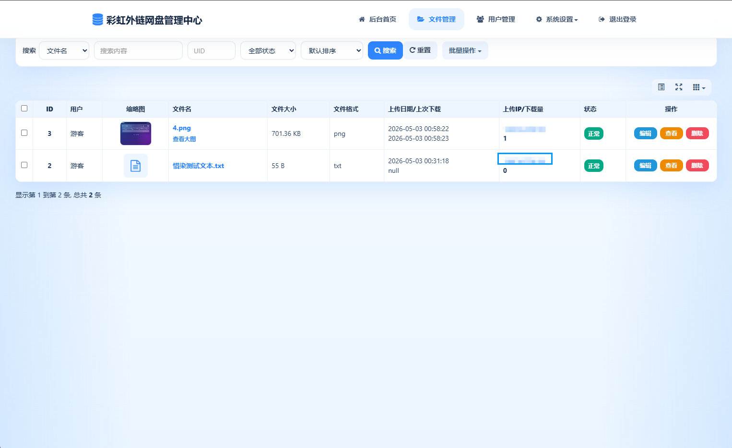Image resolution: width=732 pixels, height=448 pixels.
Task: Focus the UID input field
Action: point(212,50)
